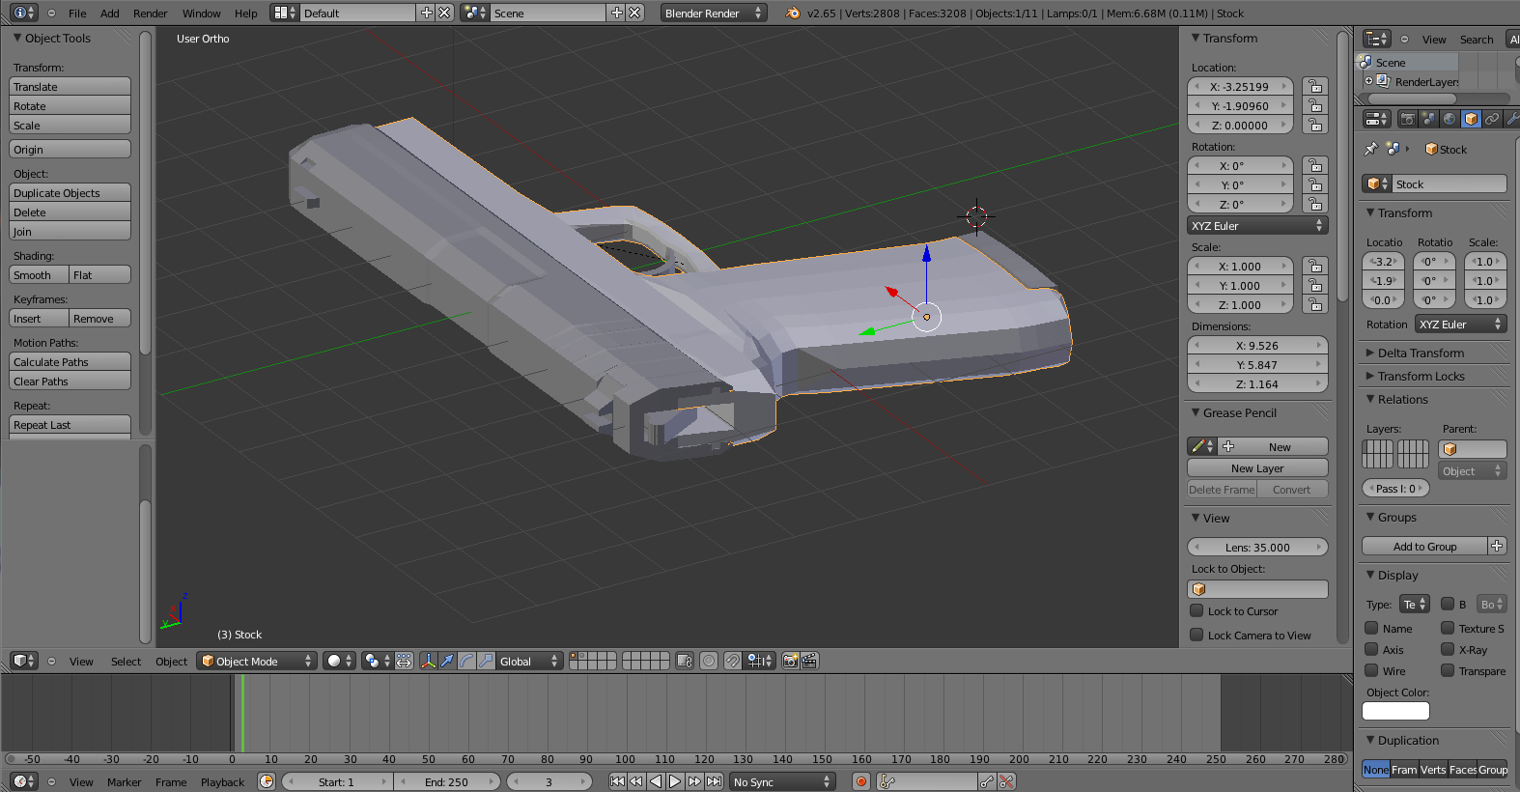Viewport: 1520px width, 792px height.
Task: Expand the RenderLayers tree item
Action: (1368, 81)
